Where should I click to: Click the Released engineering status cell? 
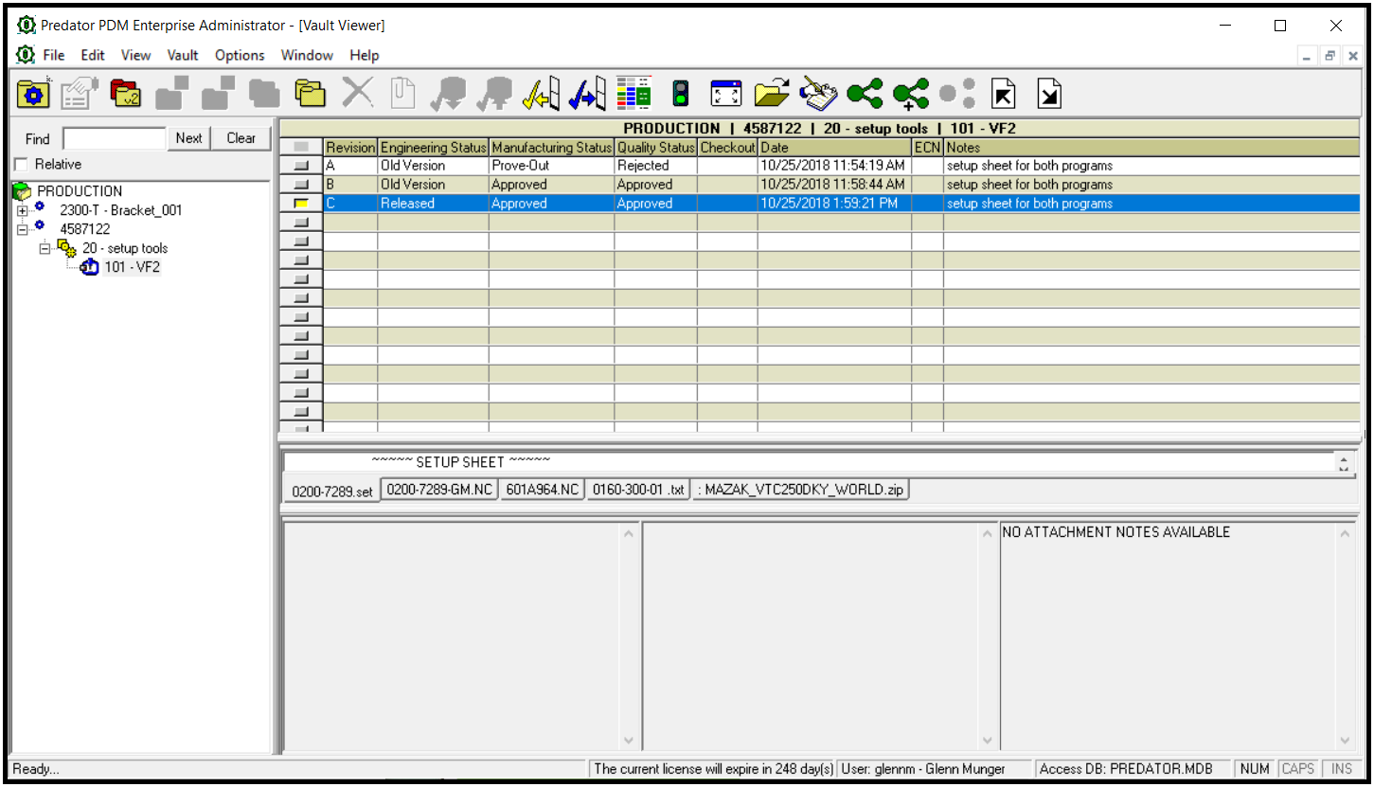(434, 204)
